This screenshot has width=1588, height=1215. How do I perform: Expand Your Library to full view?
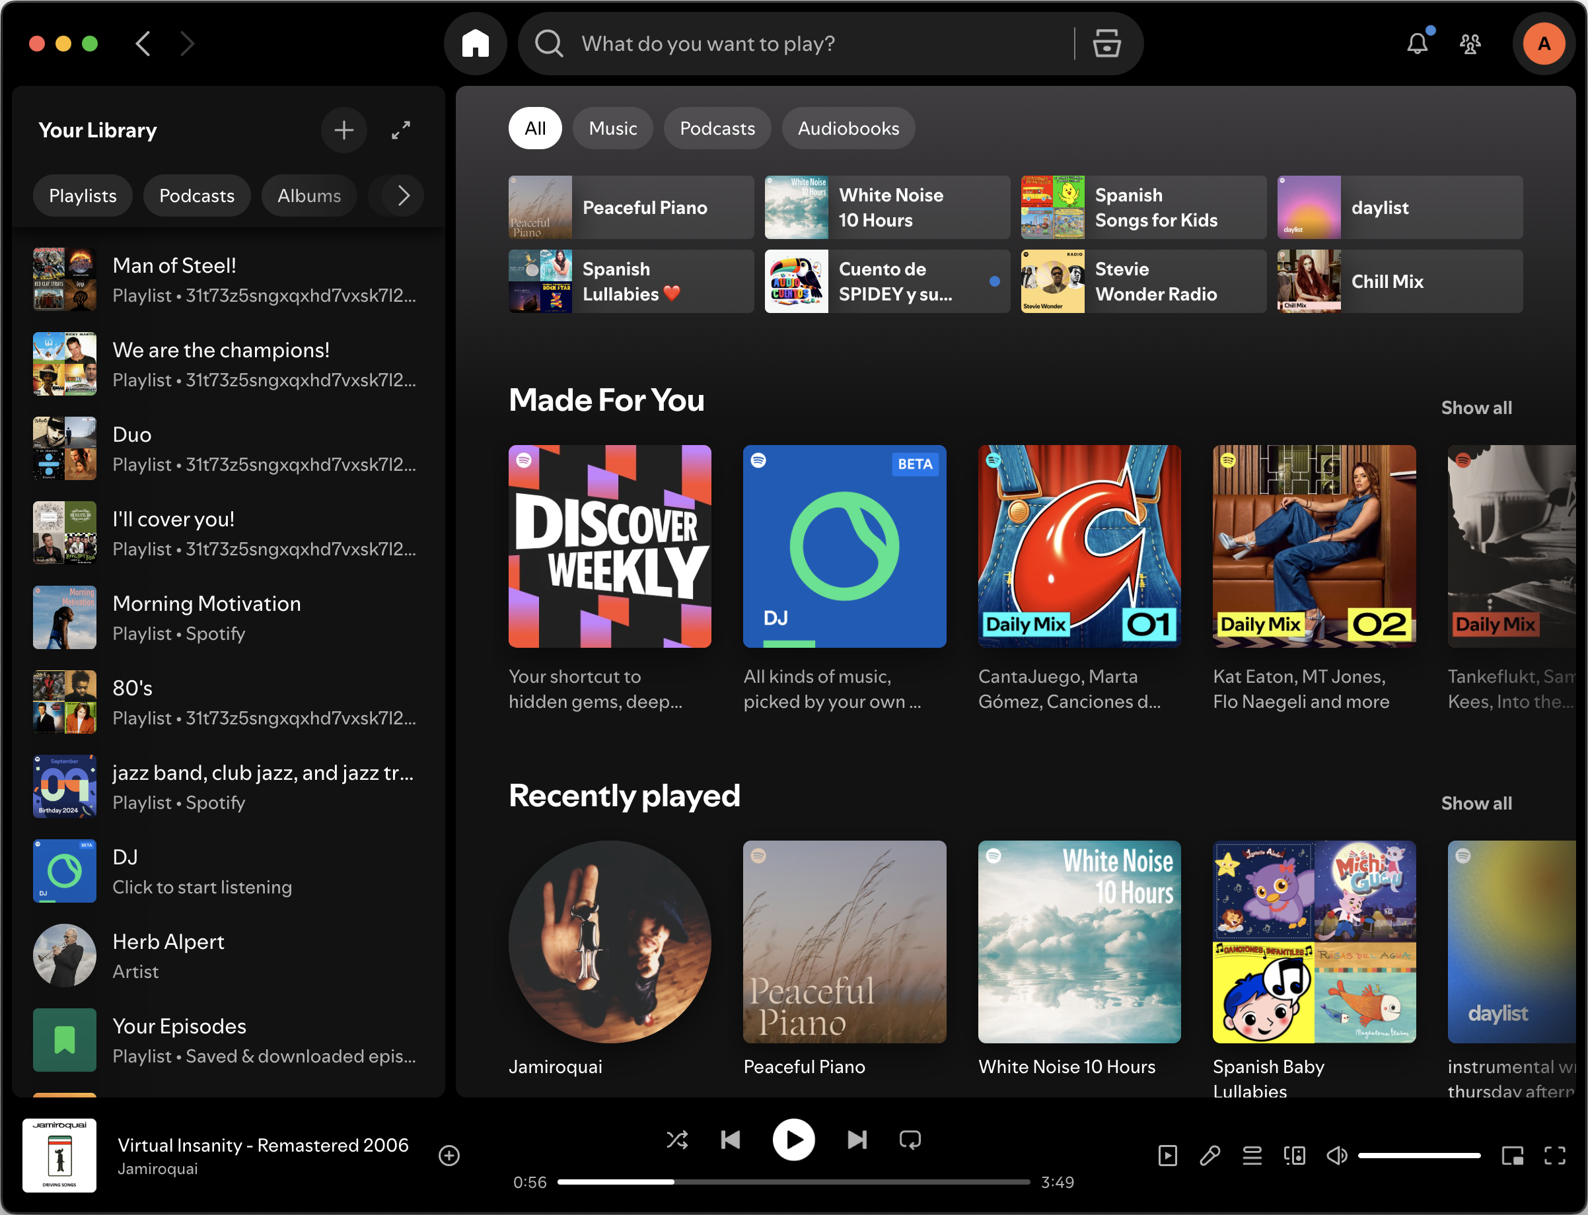(x=401, y=130)
